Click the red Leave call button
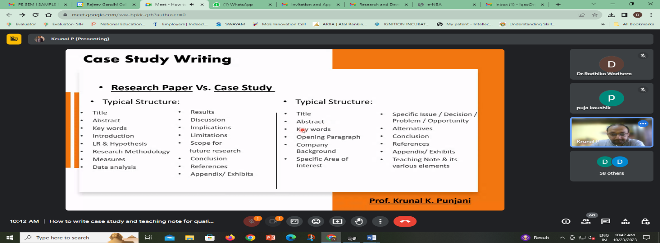The width and height of the screenshot is (660, 243). [x=405, y=221]
